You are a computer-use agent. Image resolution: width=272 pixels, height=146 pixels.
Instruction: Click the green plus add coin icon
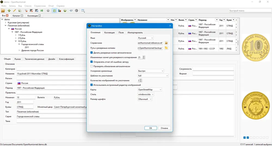coord(9,11)
